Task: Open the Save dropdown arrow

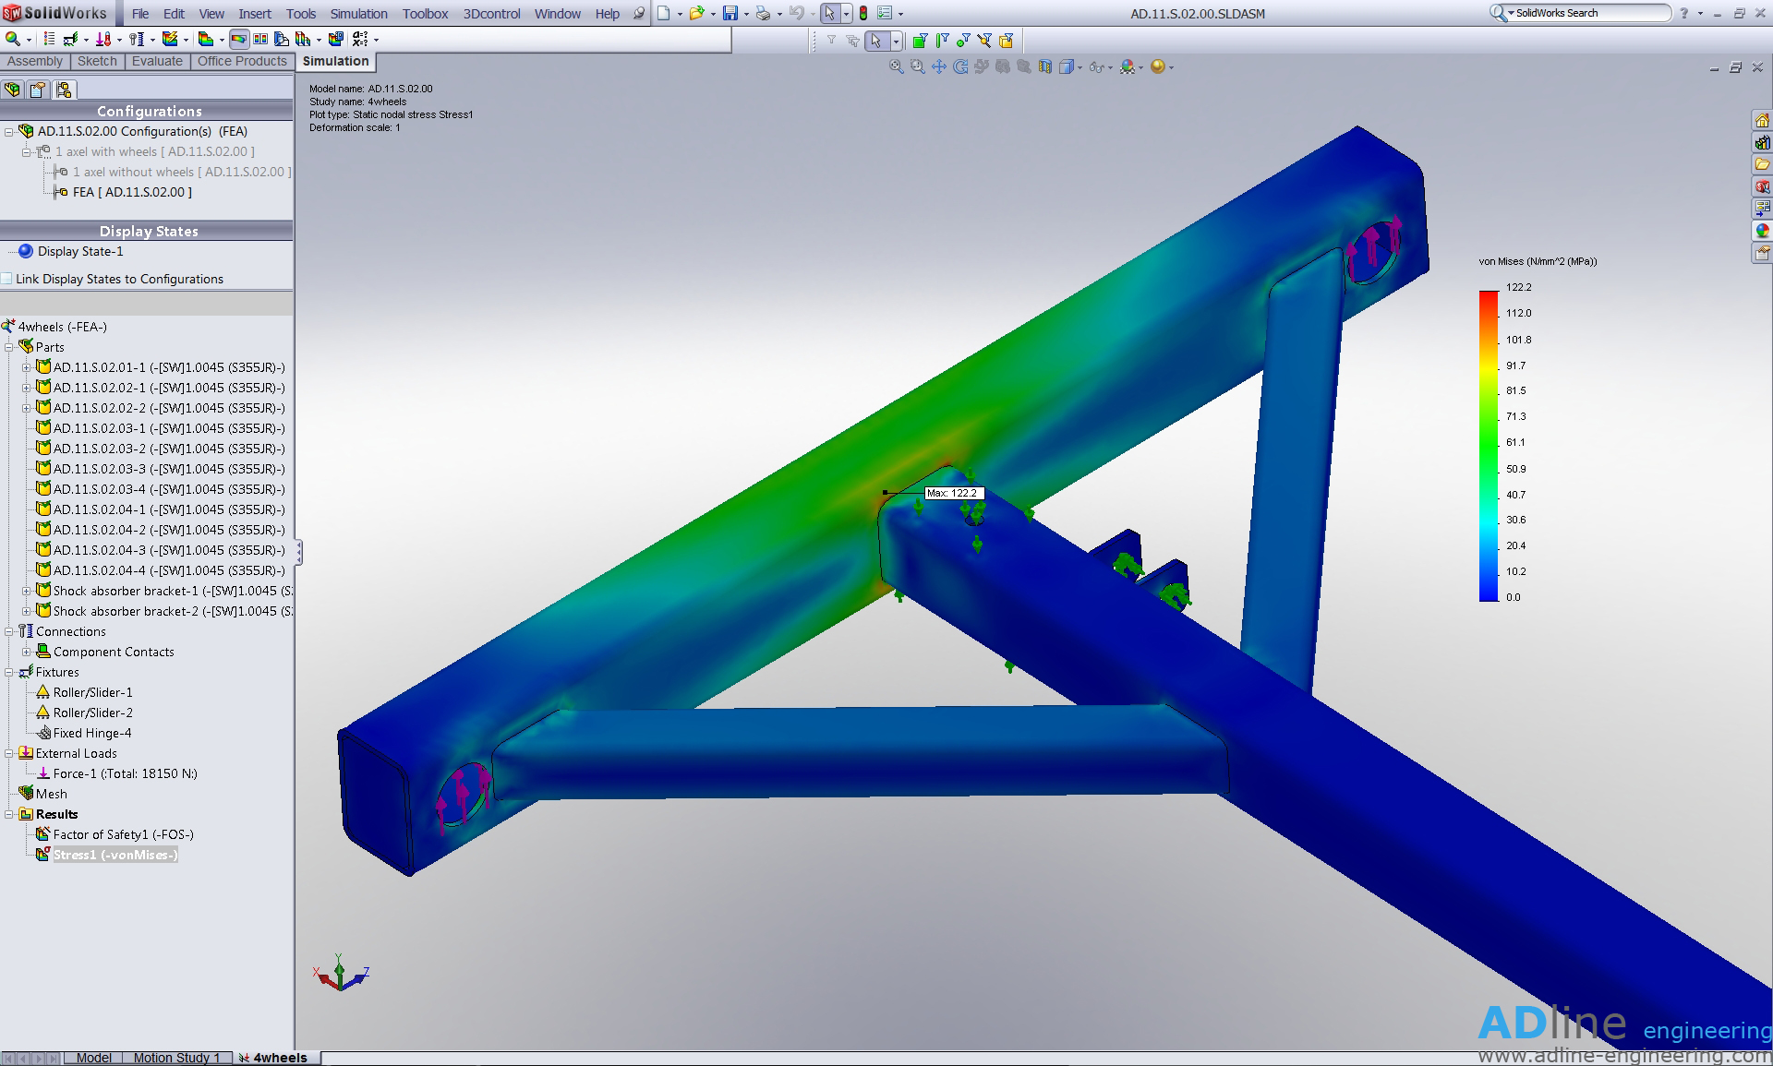Action: tap(745, 14)
